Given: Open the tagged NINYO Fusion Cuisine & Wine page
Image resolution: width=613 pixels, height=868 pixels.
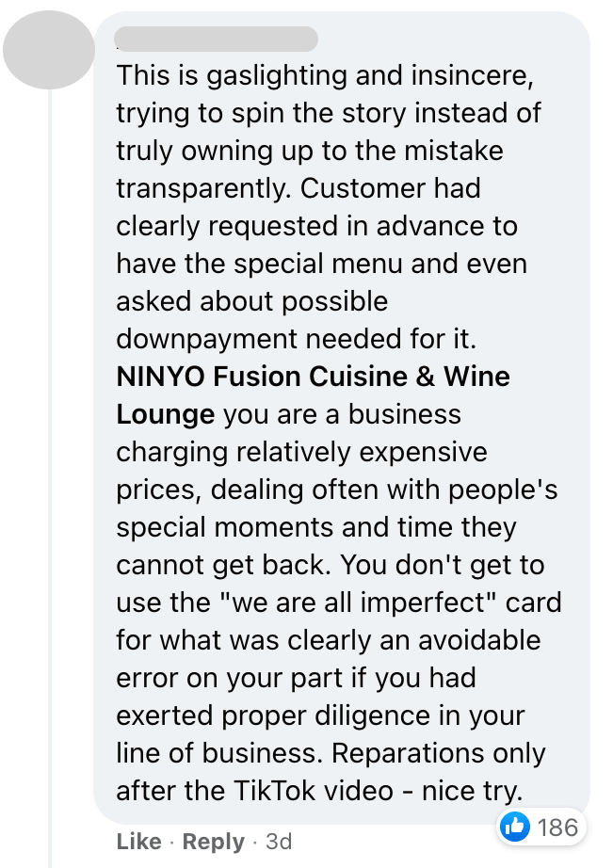Looking at the screenshot, I should (313, 377).
